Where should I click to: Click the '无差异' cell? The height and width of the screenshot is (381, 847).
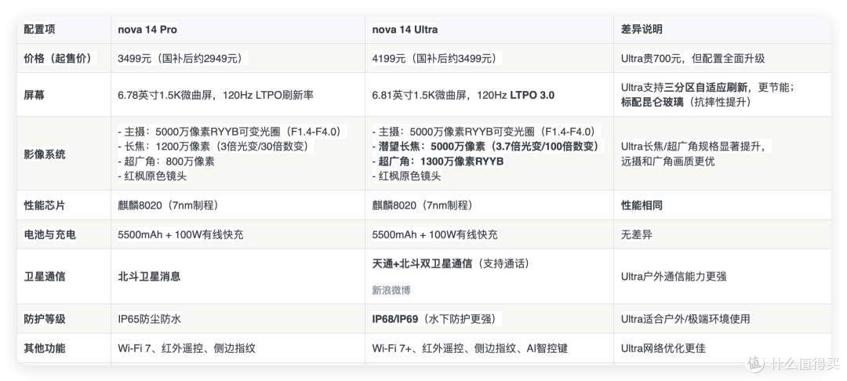point(636,234)
